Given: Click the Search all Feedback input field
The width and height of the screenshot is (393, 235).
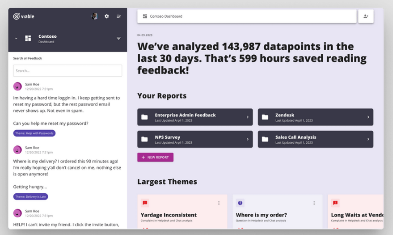Looking at the screenshot, I should pyautogui.click(x=68, y=71).
